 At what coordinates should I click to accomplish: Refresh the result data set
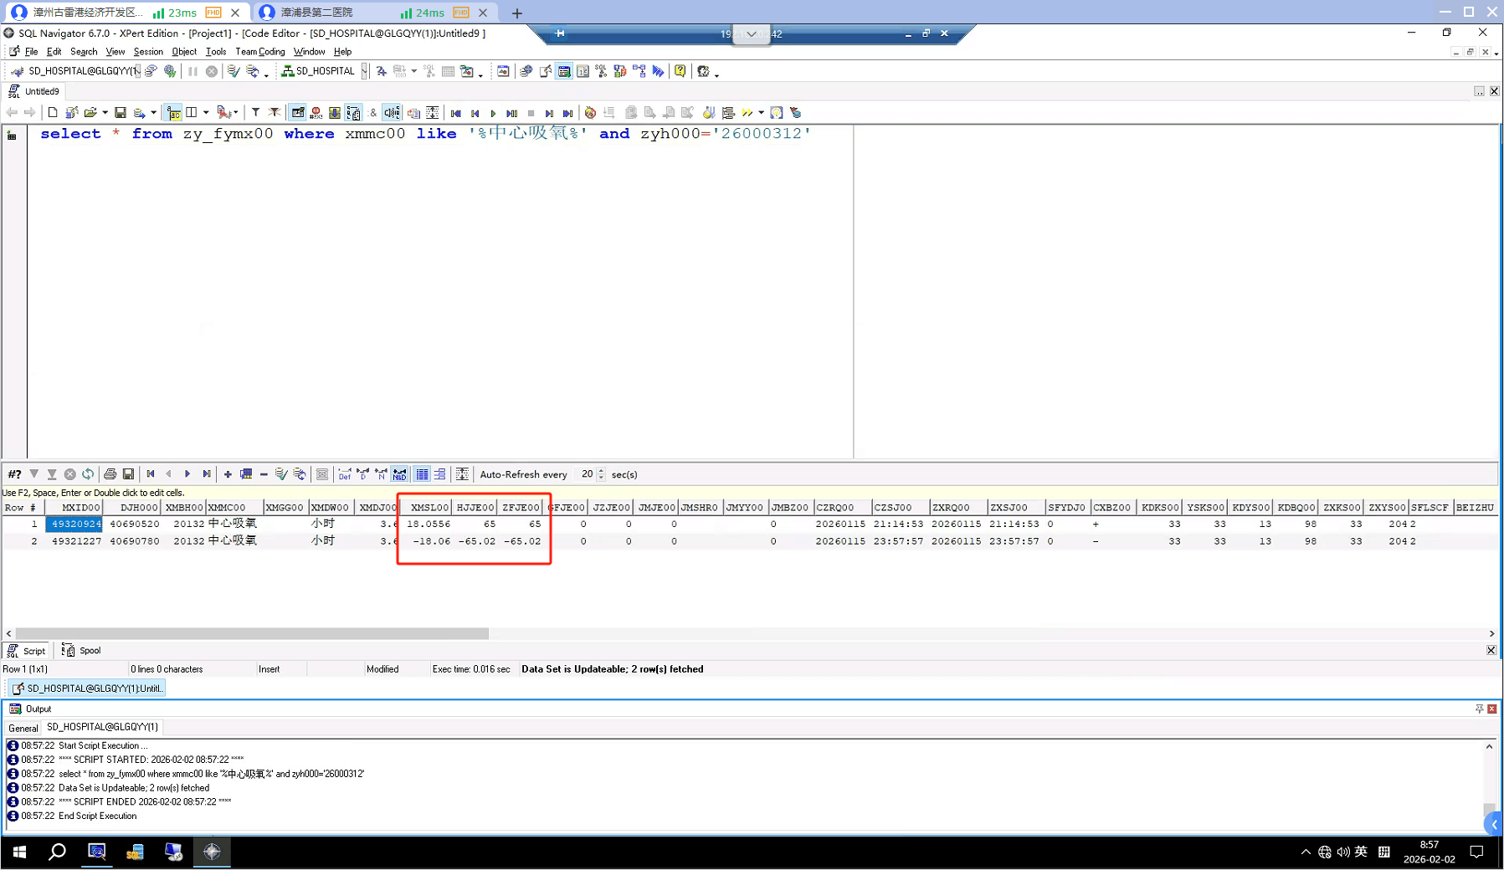coord(88,474)
